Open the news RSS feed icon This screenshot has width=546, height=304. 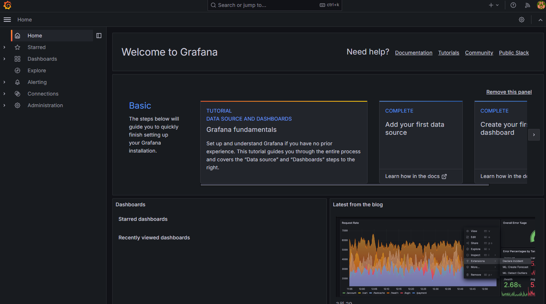527,5
